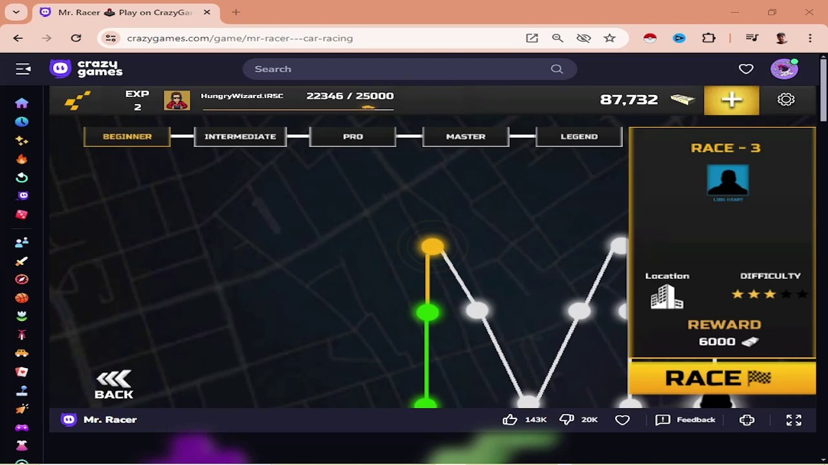
Task: Click the search magnifier icon
Action: coord(557,69)
